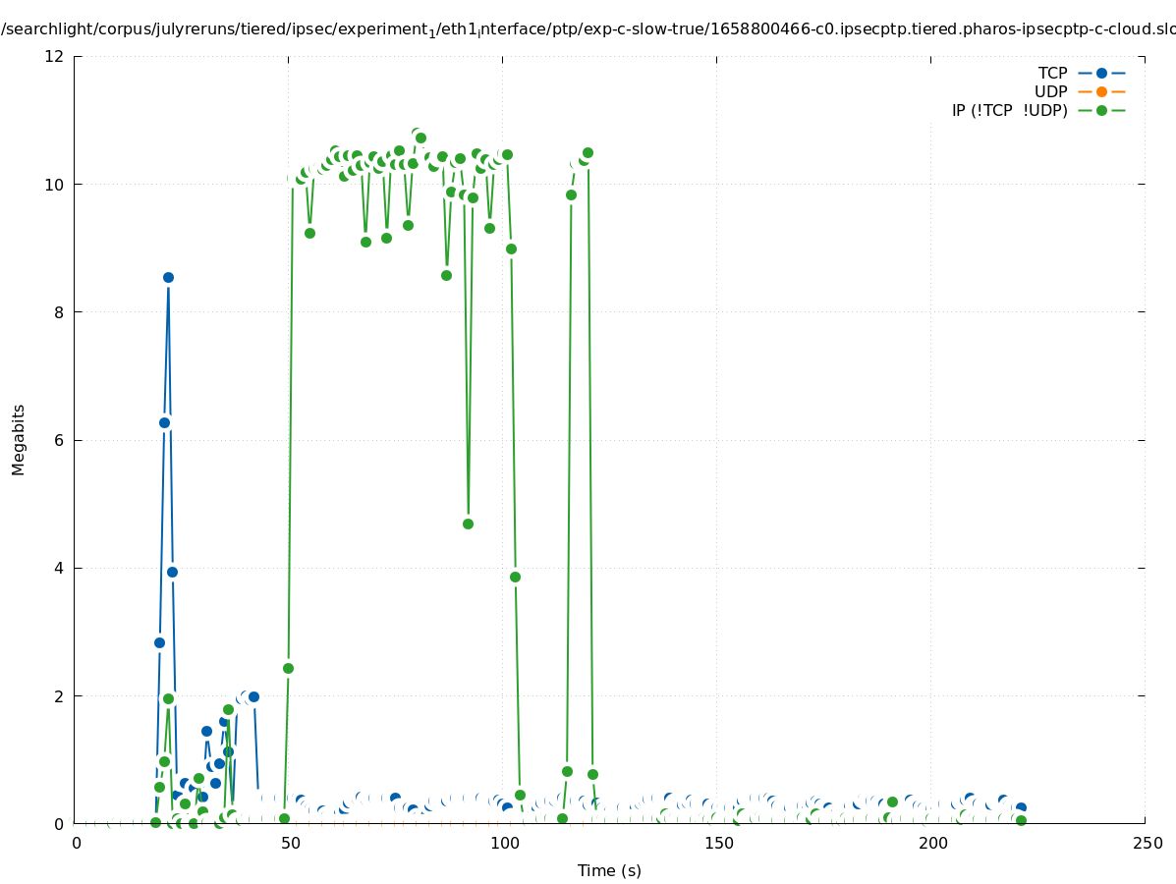Click the green IP legend marker
The width and height of the screenshot is (1176, 884).
click(x=1101, y=110)
